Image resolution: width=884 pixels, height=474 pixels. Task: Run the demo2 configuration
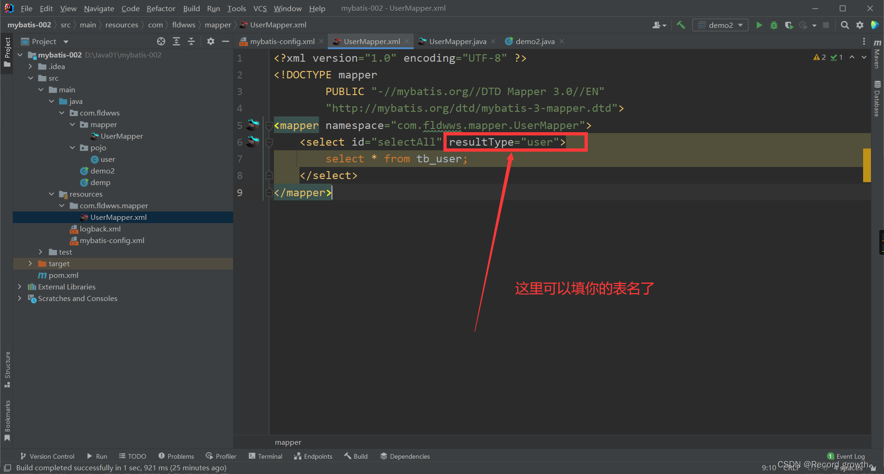[x=759, y=25]
